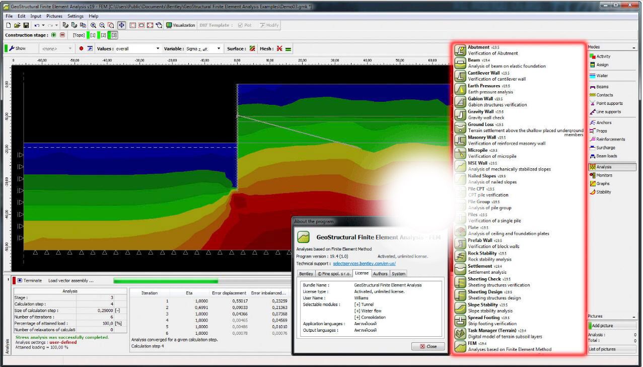The height and width of the screenshot is (367, 643).
Task: Zoom out of the model view
Action: tap(102, 25)
